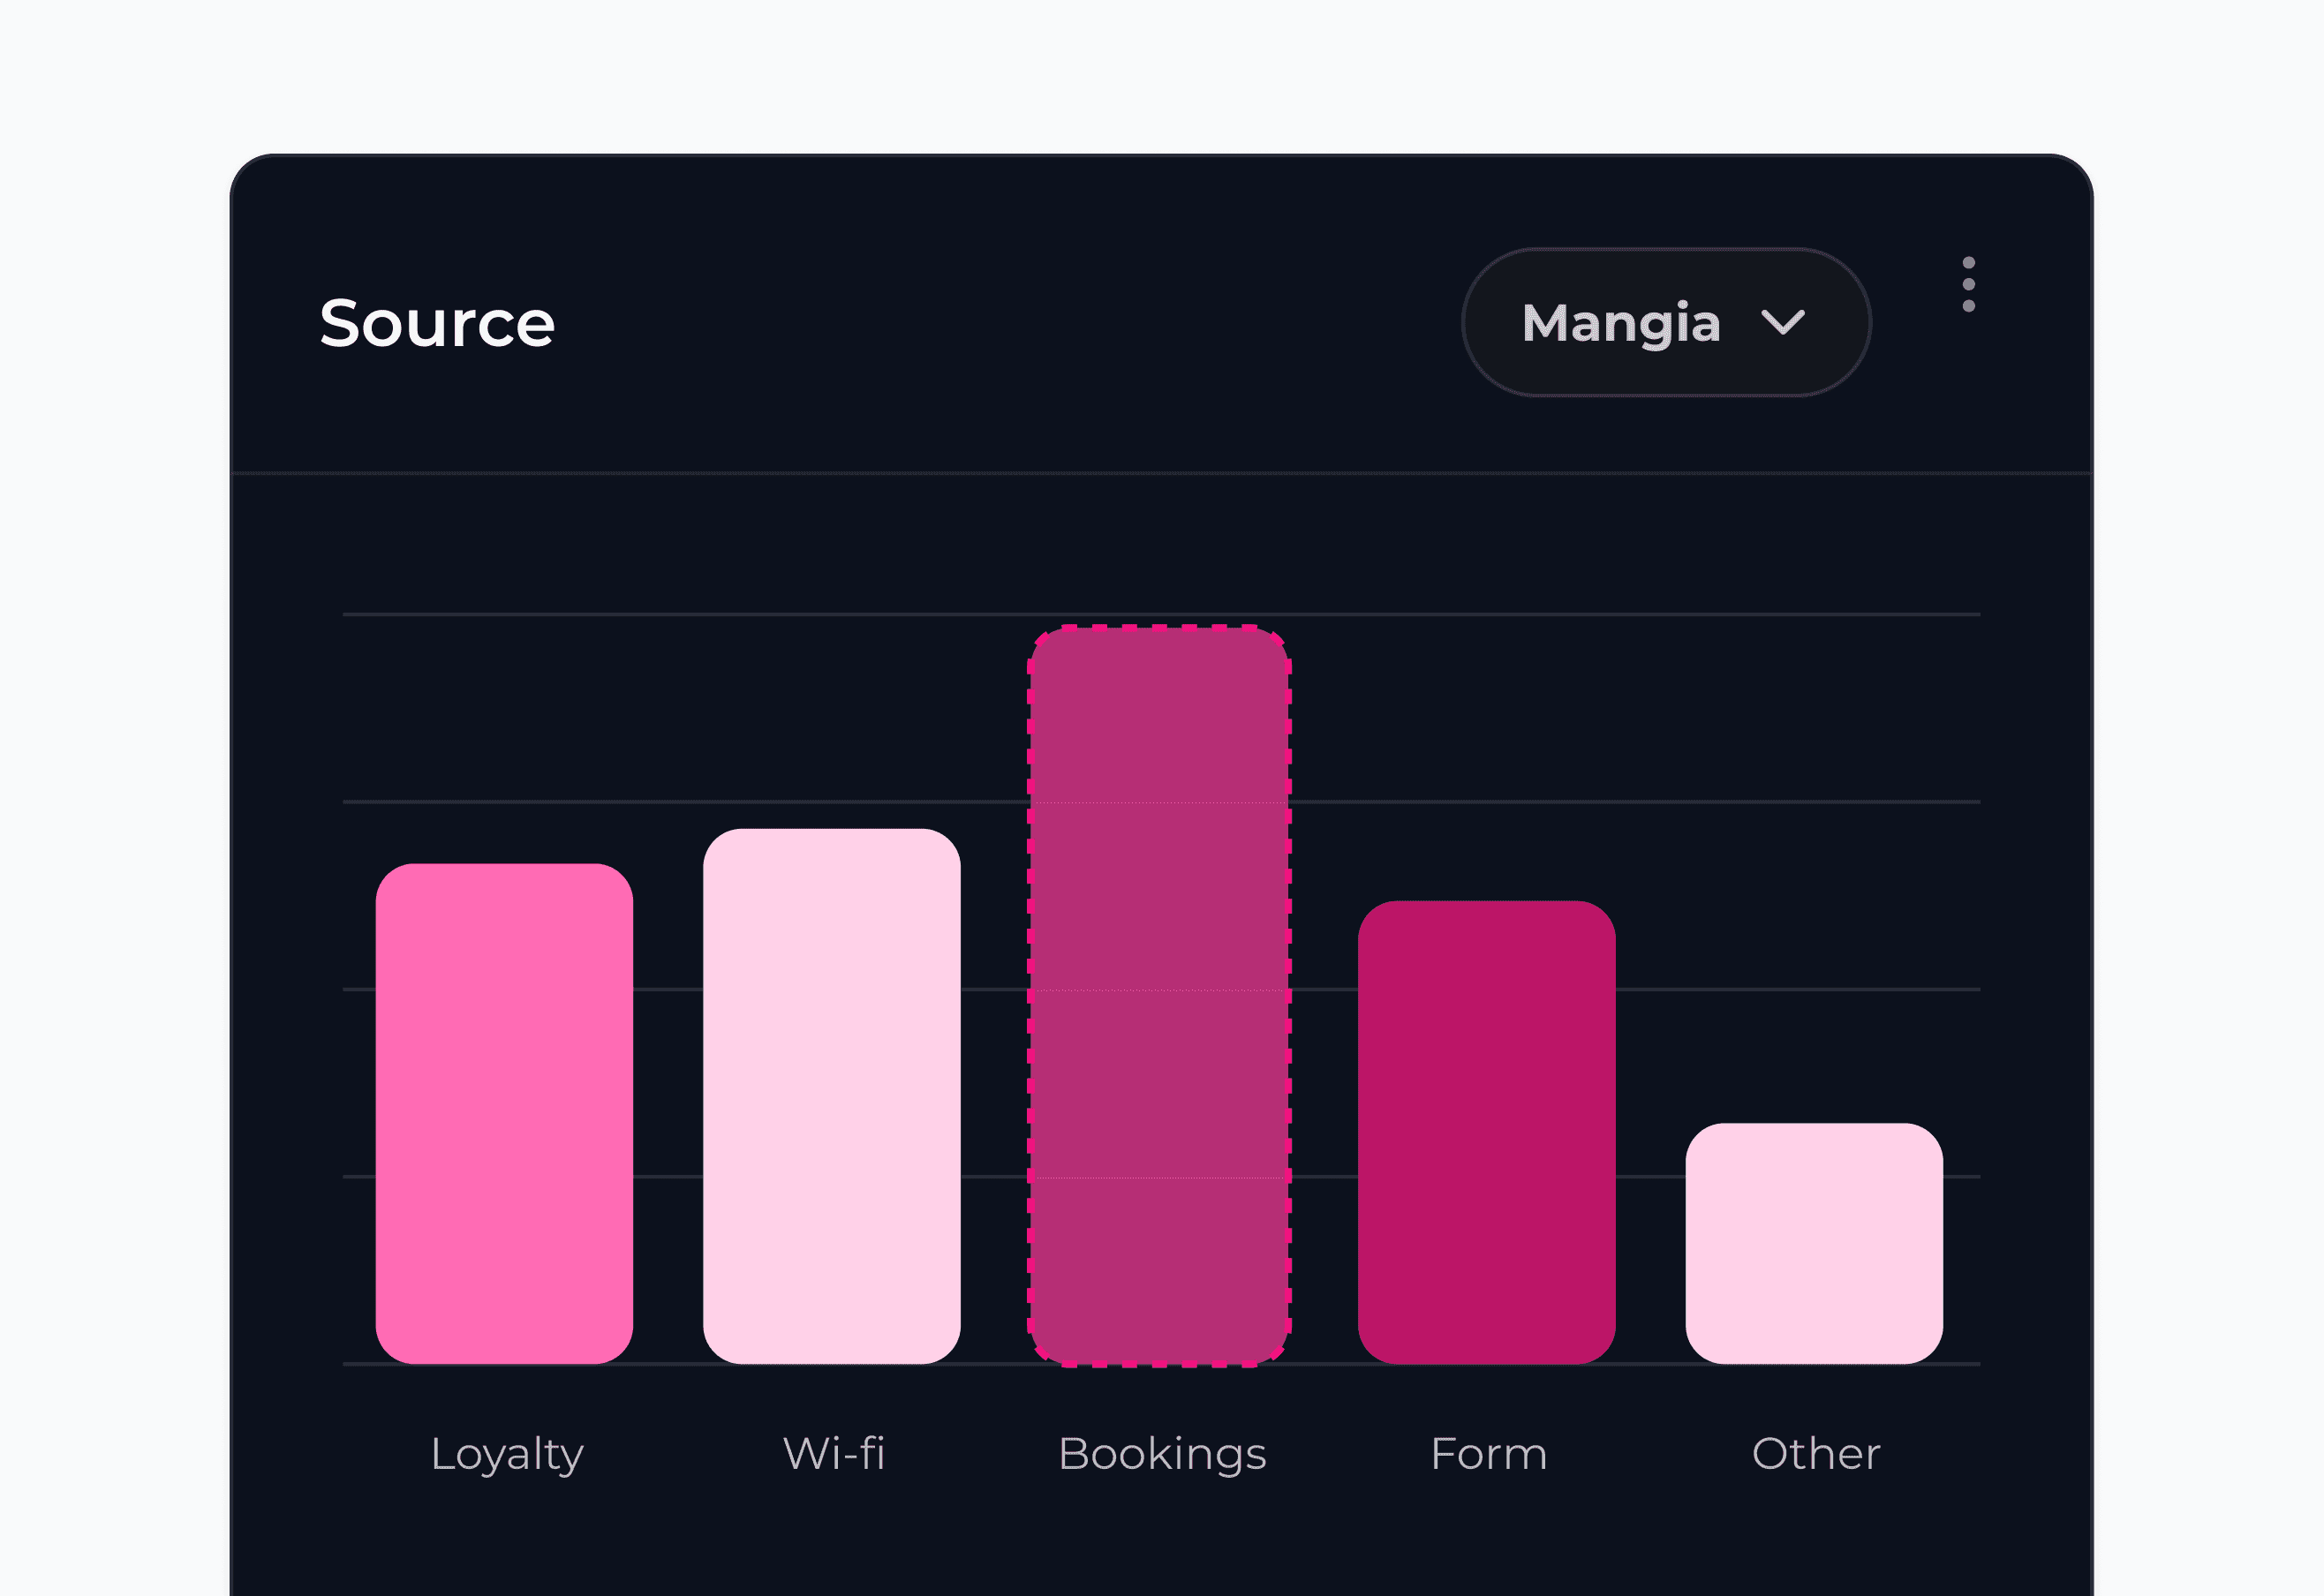The height and width of the screenshot is (1596, 2324).
Task: Click the top gridline above Bookings
Action: coord(1159,614)
